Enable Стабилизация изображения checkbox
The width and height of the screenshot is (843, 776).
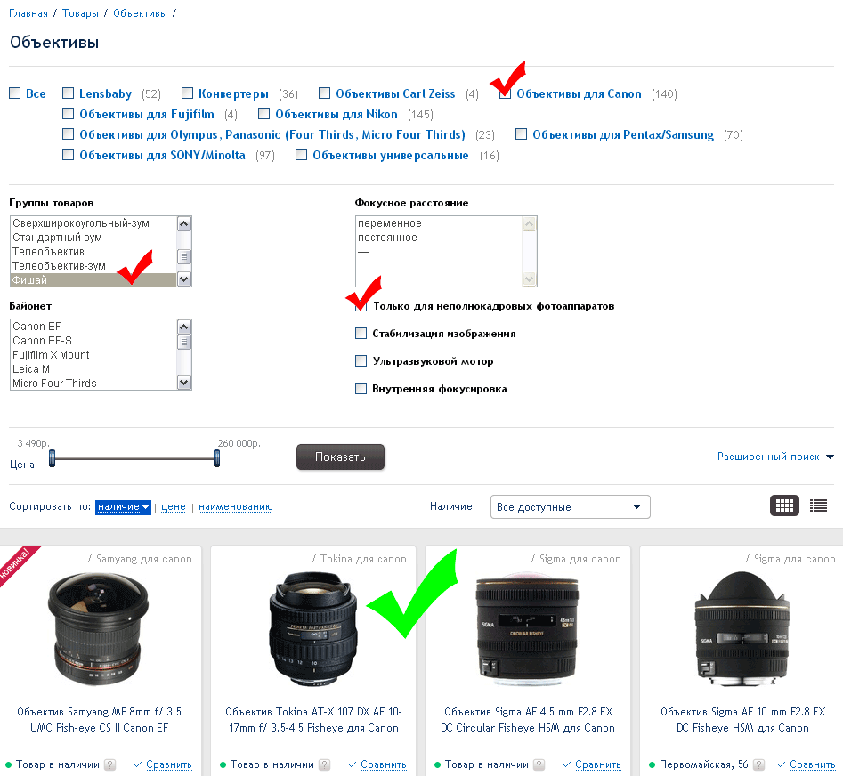tap(361, 333)
